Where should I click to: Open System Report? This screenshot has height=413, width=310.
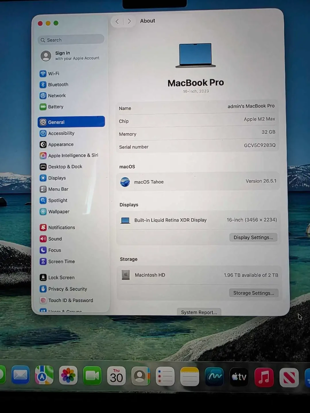tap(199, 312)
